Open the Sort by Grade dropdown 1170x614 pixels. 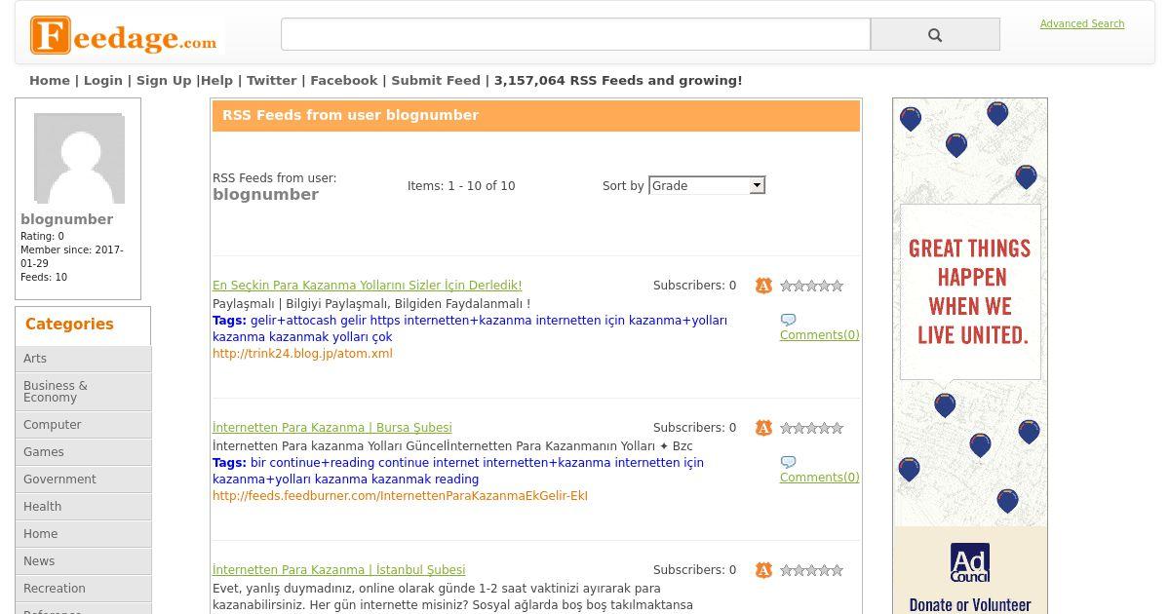tap(707, 185)
